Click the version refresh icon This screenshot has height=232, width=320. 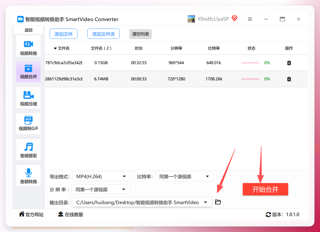click(x=268, y=215)
